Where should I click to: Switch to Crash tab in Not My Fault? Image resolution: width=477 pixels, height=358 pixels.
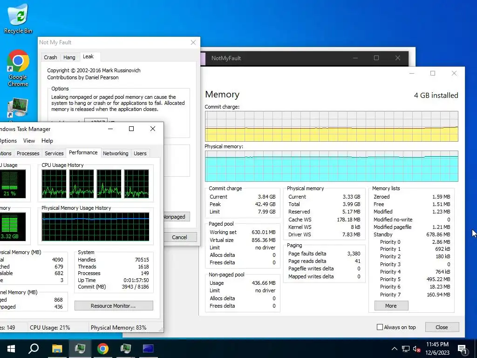point(50,57)
